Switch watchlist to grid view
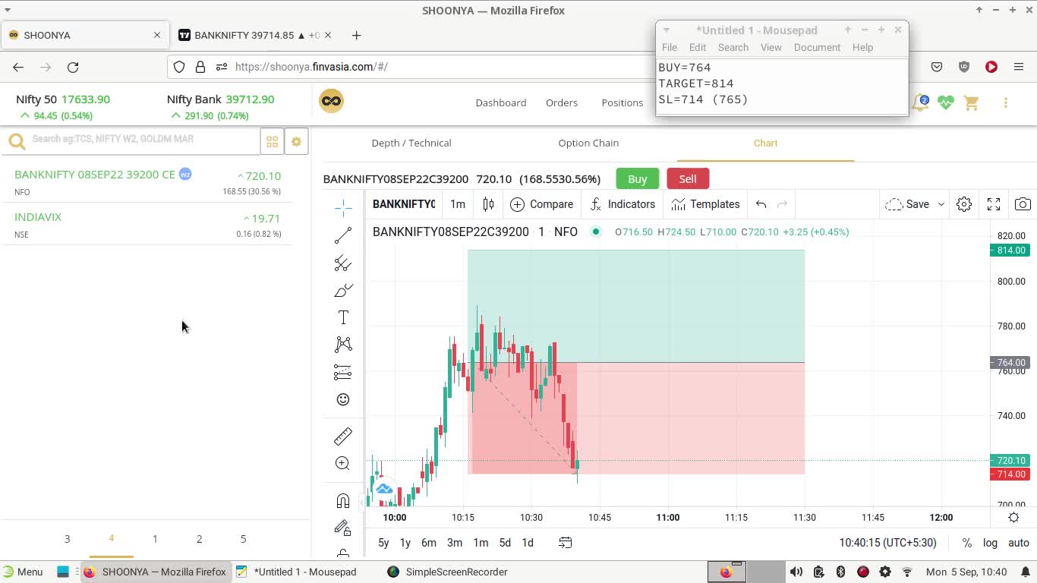 (272, 142)
